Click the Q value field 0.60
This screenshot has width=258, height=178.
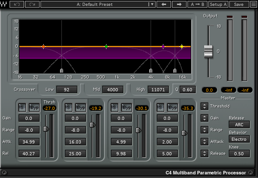tap(187, 89)
